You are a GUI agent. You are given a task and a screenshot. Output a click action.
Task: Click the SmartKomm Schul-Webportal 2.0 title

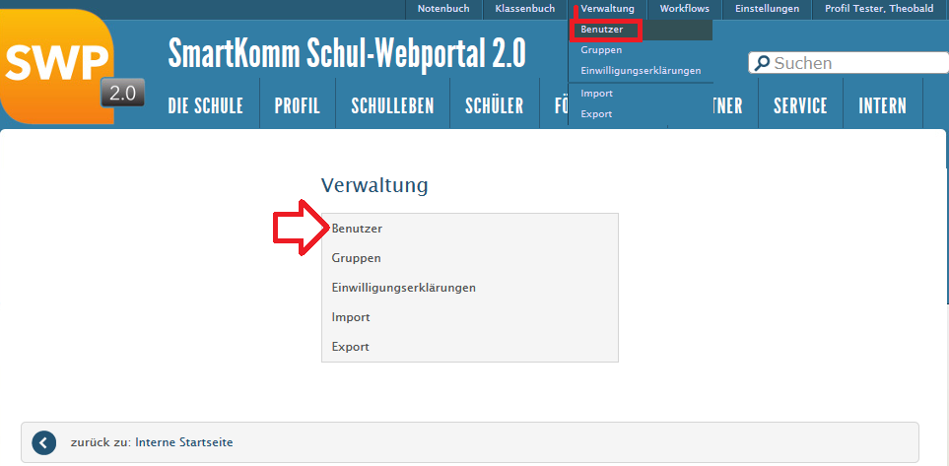pos(347,53)
